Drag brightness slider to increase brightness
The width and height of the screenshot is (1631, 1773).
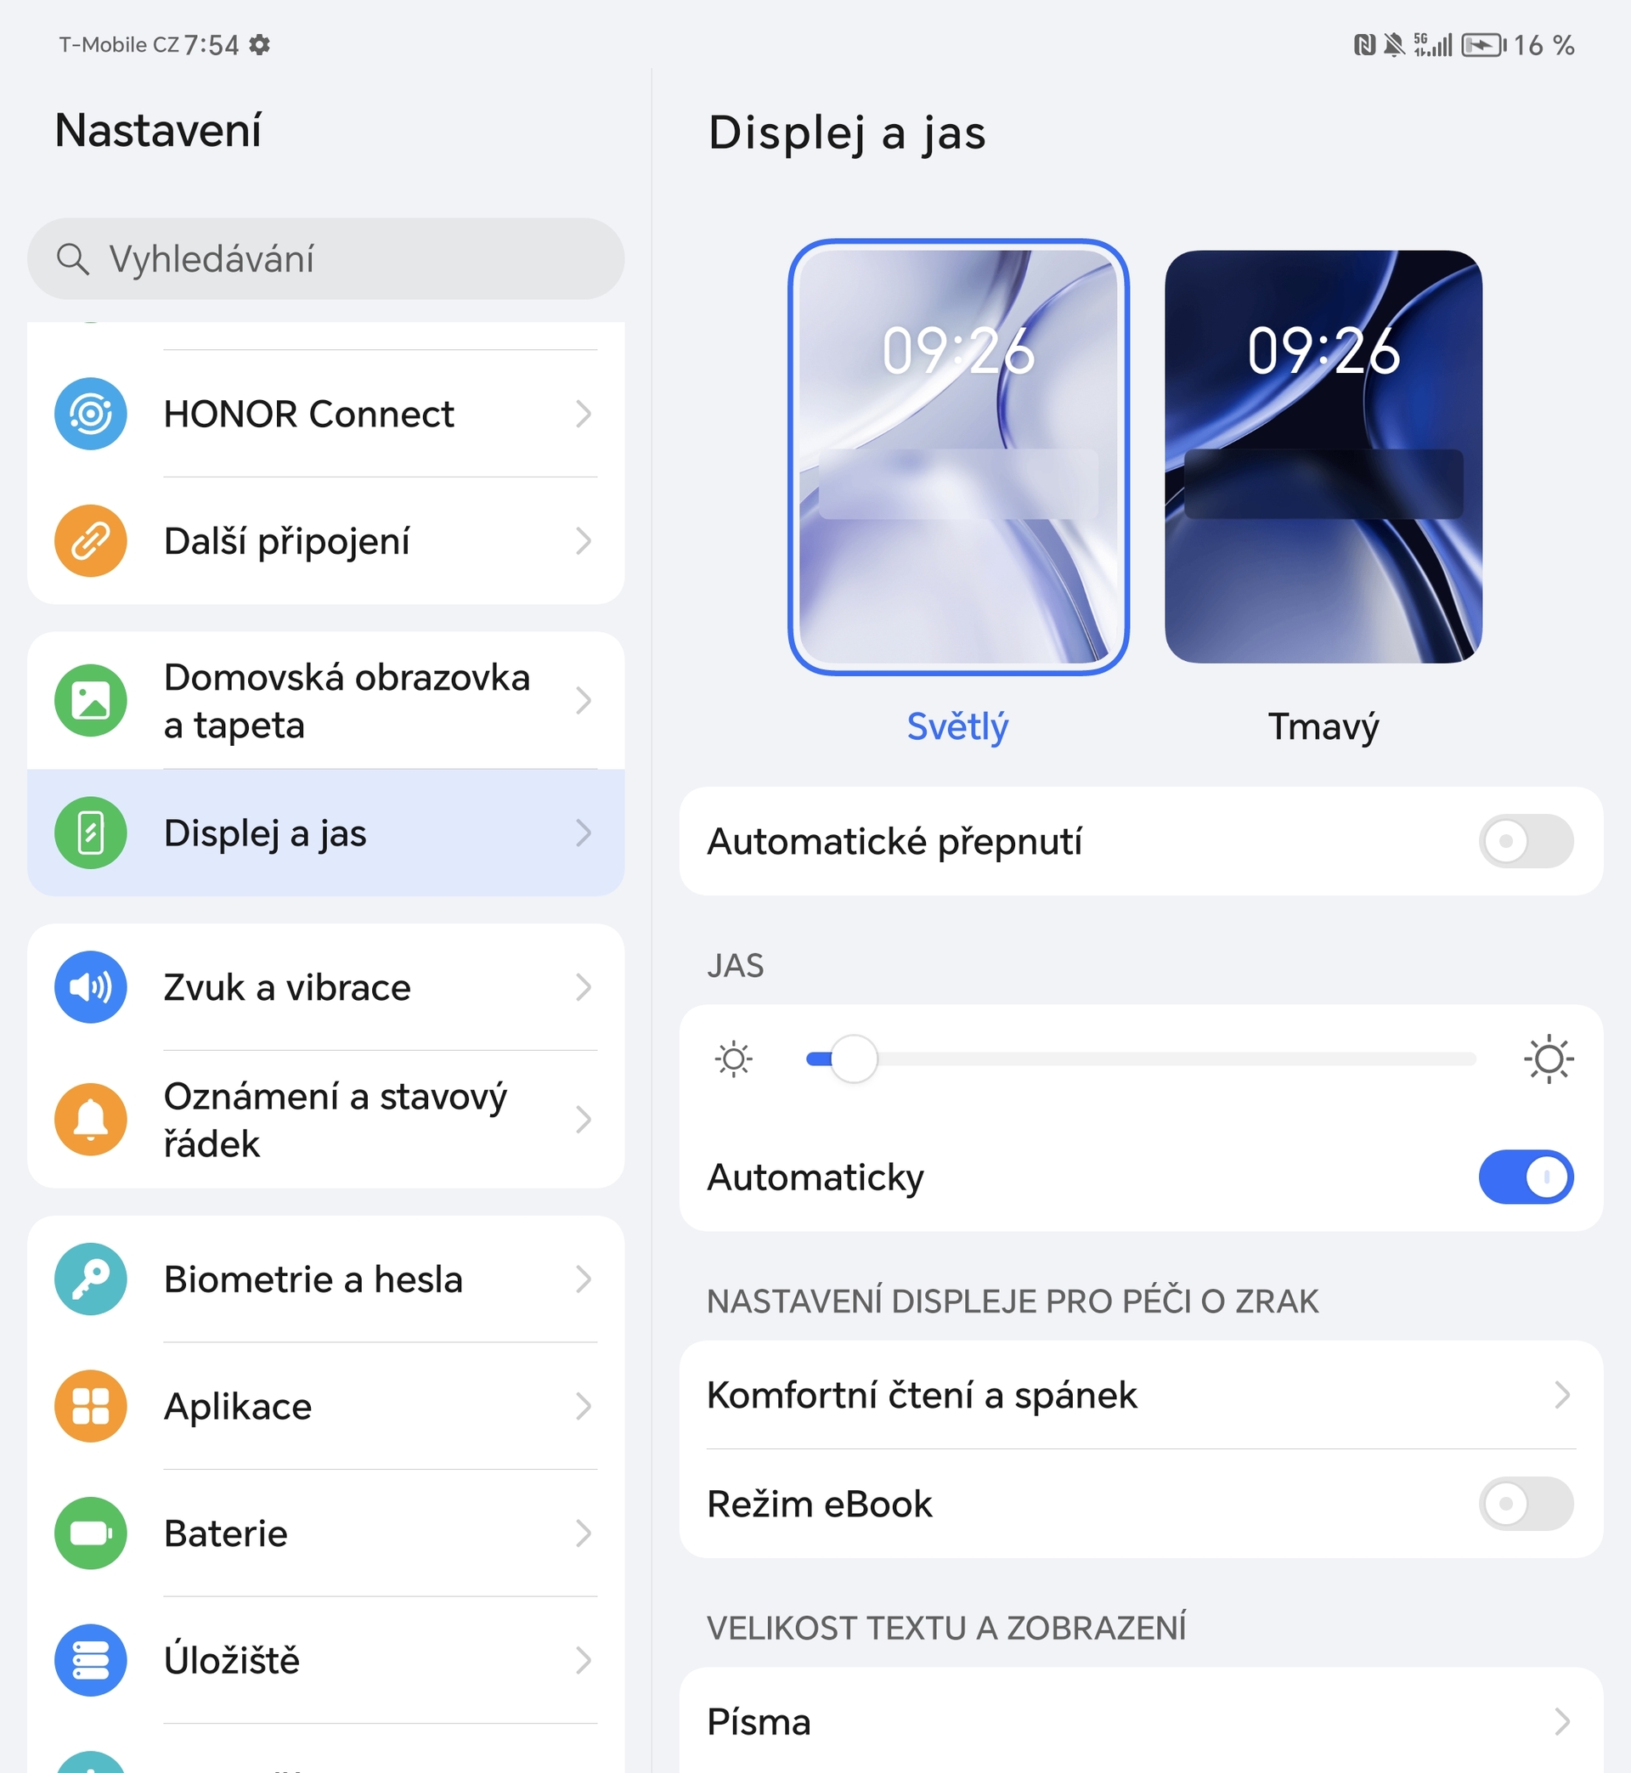pos(1236,1059)
